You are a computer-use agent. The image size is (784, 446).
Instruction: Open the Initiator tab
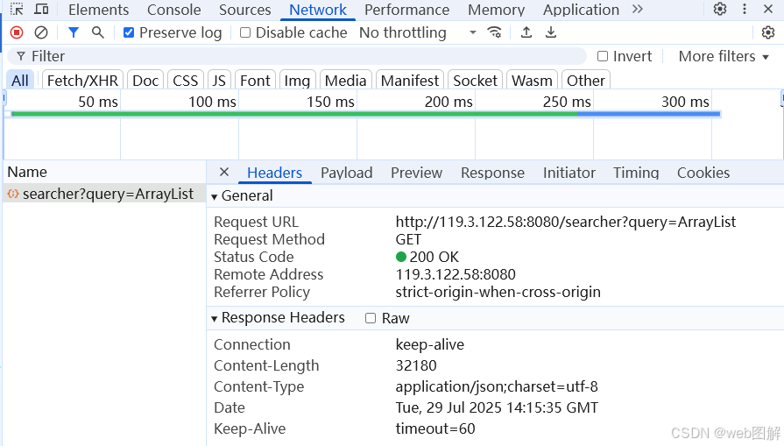pyautogui.click(x=569, y=173)
